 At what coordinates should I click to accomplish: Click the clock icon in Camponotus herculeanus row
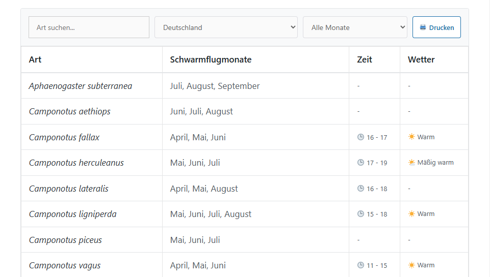pyautogui.click(x=360, y=163)
